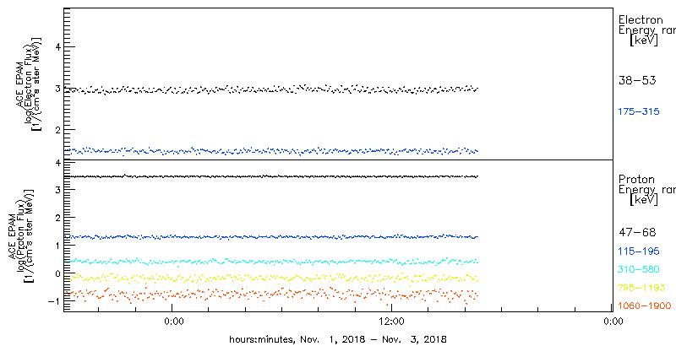
Task: Click the blue 175-315 electron energy label
Action: click(x=639, y=112)
